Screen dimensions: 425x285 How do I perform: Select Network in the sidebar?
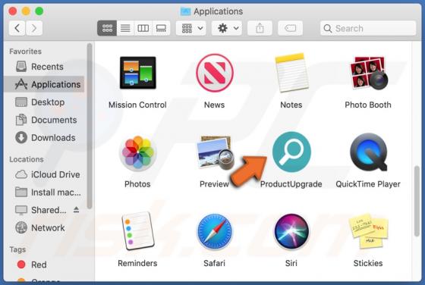point(44,228)
